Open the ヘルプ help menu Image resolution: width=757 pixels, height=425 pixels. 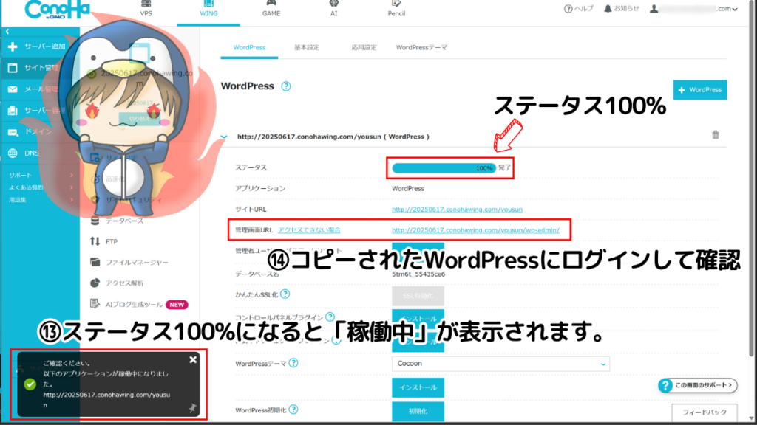click(578, 9)
